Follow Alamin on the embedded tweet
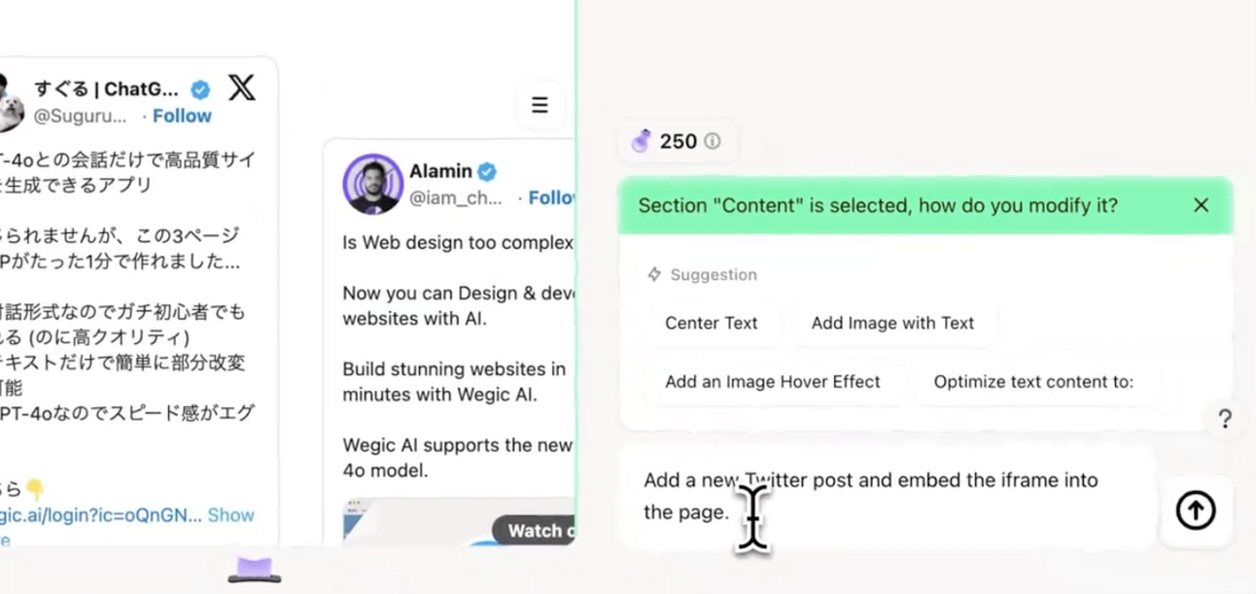 point(551,197)
